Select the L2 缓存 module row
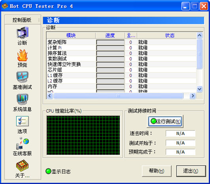Image resolution: width=210 pixels, height=184 pixels. pyautogui.click(x=121, y=81)
